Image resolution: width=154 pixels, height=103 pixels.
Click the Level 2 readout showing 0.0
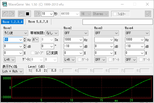click(x=52, y=71)
